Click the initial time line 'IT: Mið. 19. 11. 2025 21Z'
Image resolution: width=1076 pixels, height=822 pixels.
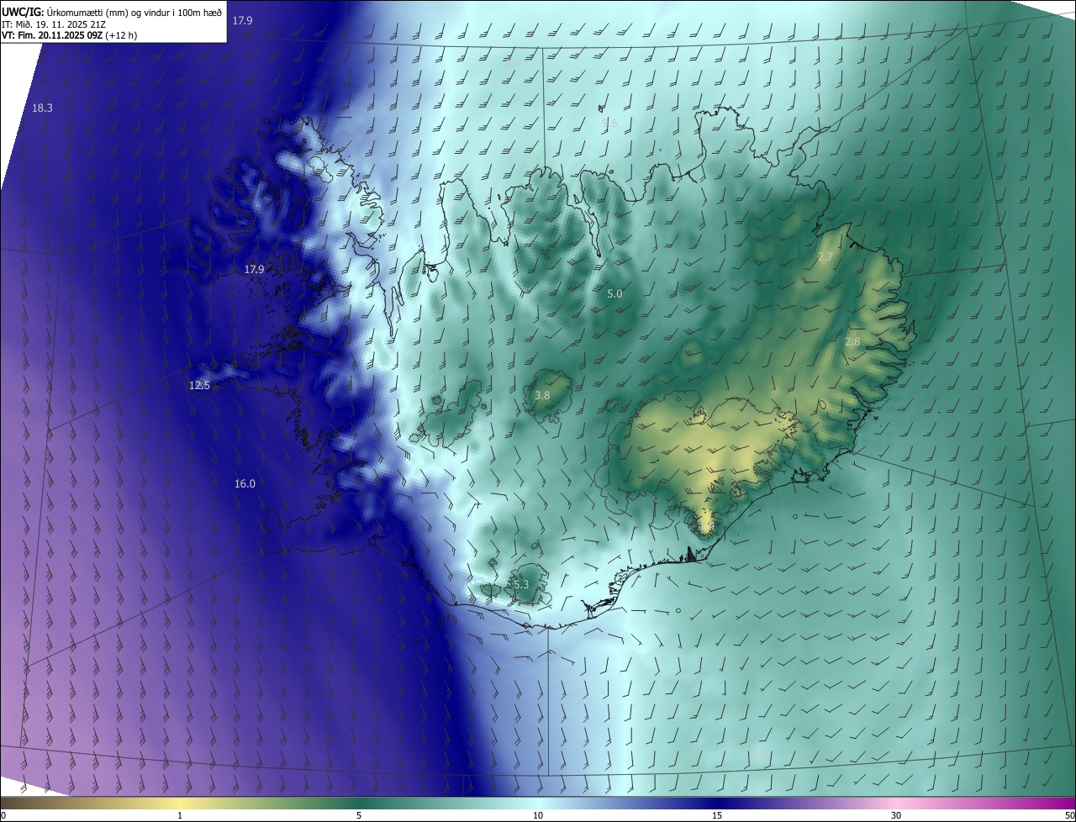53,24
